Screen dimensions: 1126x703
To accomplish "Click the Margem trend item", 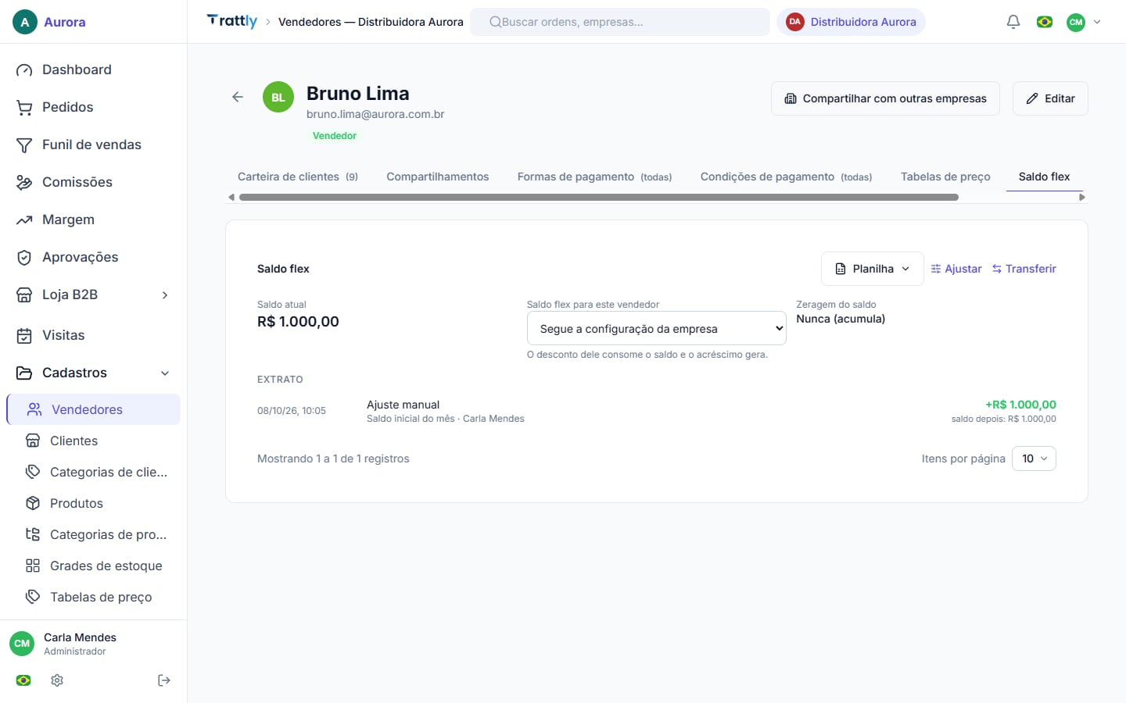I will click(x=94, y=219).
